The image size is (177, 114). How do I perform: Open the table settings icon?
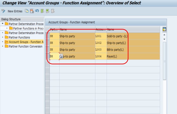tap(164, 29)
